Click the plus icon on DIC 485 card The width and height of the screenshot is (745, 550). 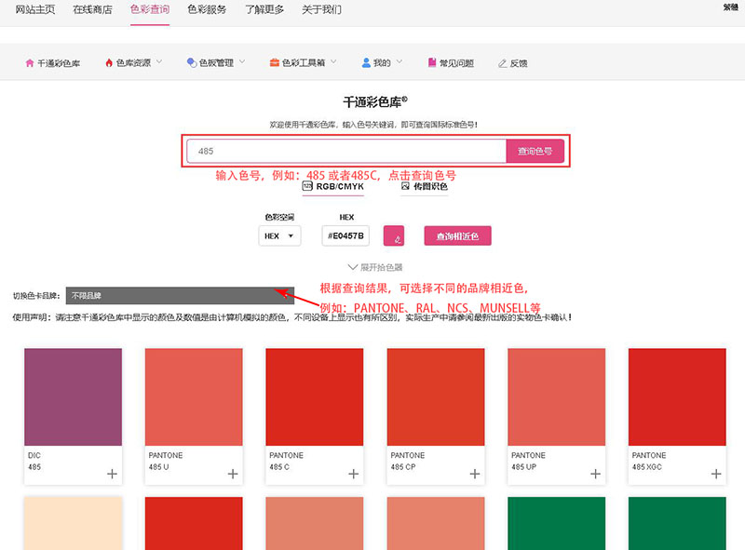tap(112, 474)
